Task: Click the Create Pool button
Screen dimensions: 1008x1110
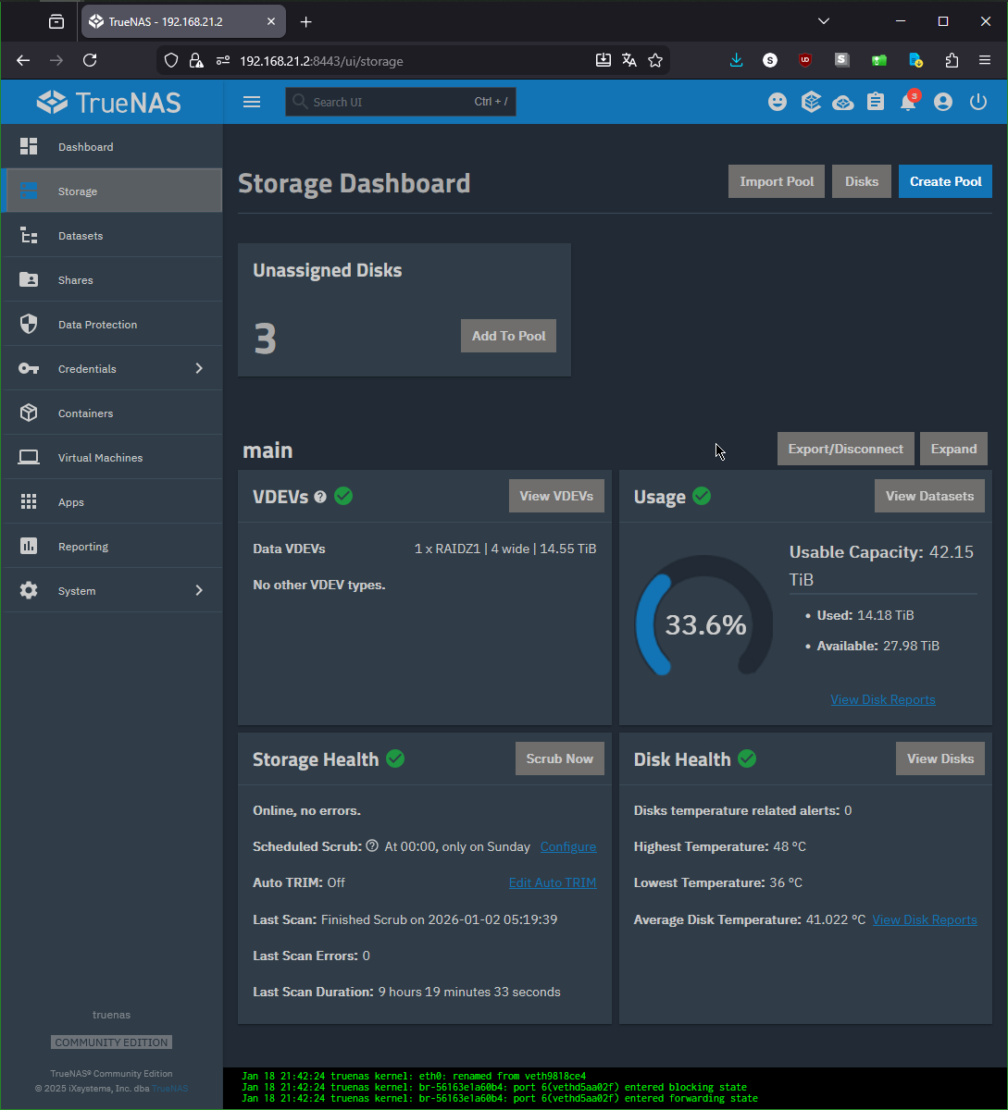Action: click(945, 181)
